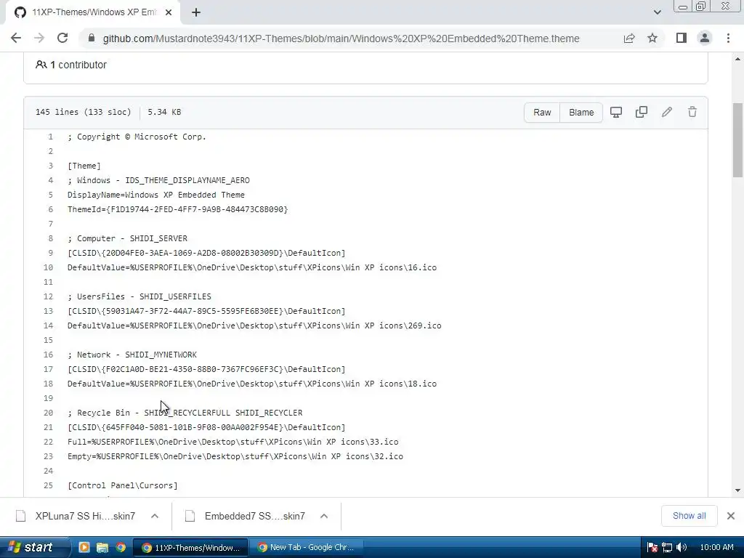This screenshot has width=744, height=558.
Task: Open Embedded7 SS download item
Action: (x=246, y=516)
